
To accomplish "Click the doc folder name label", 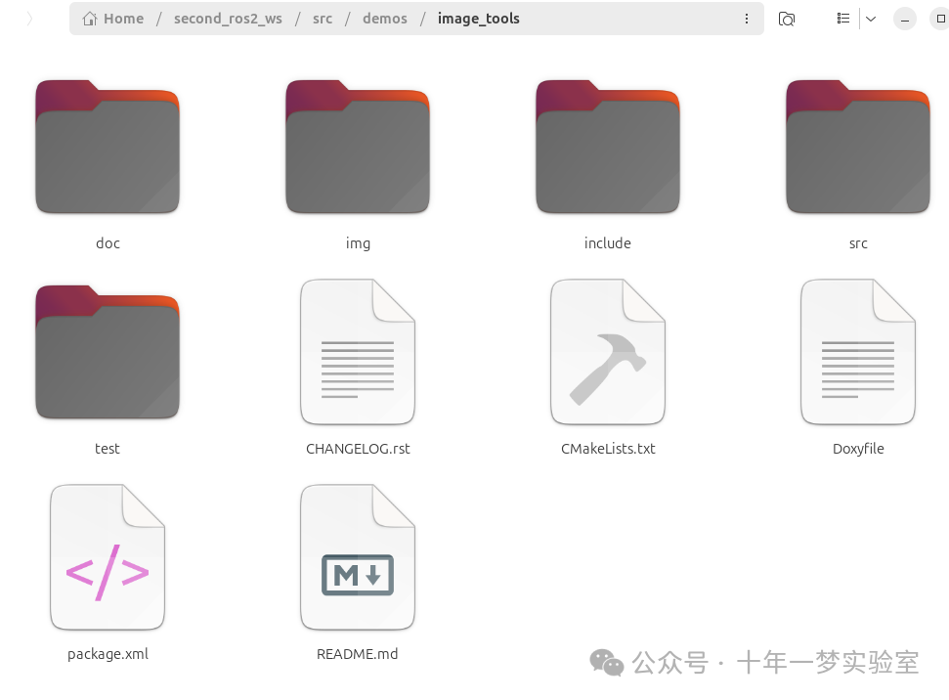I will point(108,243).
